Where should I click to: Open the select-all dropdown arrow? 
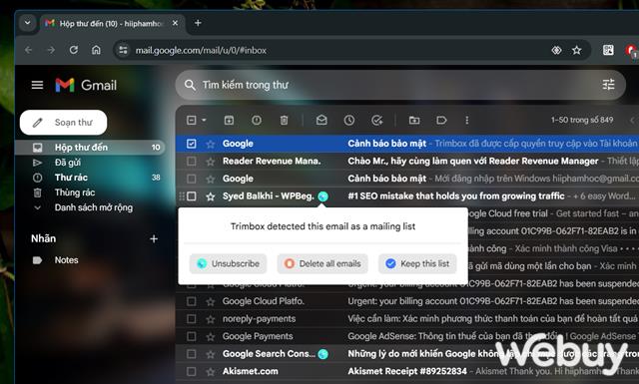pos(204,120)
